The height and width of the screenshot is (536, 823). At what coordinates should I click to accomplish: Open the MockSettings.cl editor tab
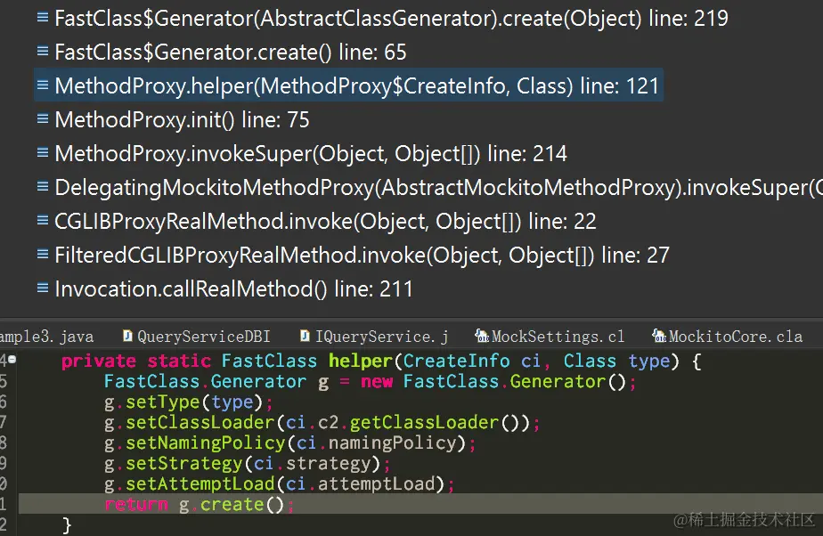pyautogui.click(x=550, y=337)
